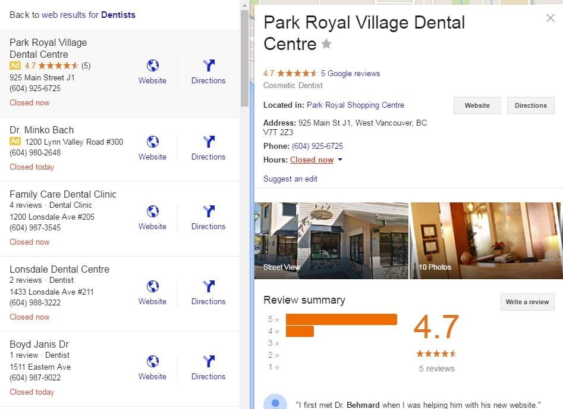
Task: Expand the hours dropdown arrow
Action: pyautogui.click(x=340, y=160)
